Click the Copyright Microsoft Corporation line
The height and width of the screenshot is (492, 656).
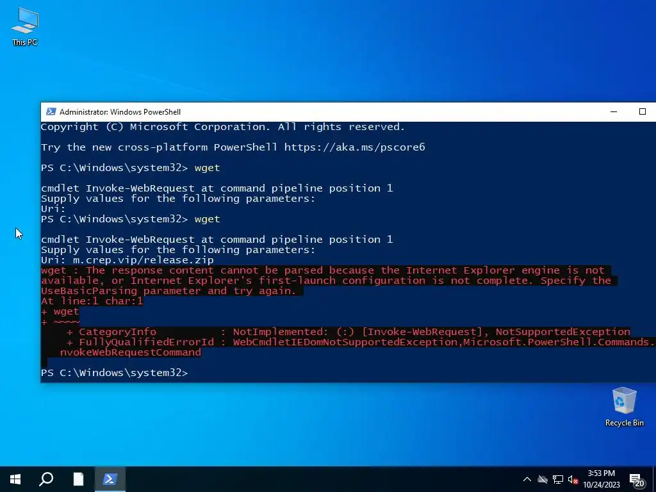[x=223, y=127]
